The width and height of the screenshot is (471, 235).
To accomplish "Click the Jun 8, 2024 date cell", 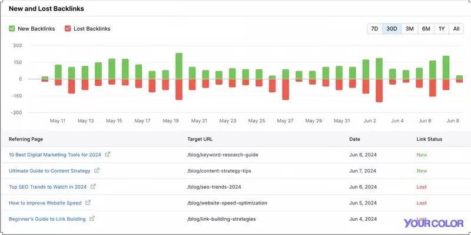I will pyautogui.click(x=363, y=155).
